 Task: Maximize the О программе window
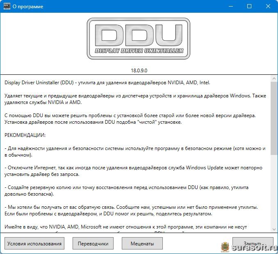point(249,6)
